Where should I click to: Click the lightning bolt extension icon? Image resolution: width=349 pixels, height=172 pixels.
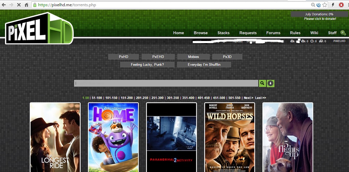(x=333, y=5)
